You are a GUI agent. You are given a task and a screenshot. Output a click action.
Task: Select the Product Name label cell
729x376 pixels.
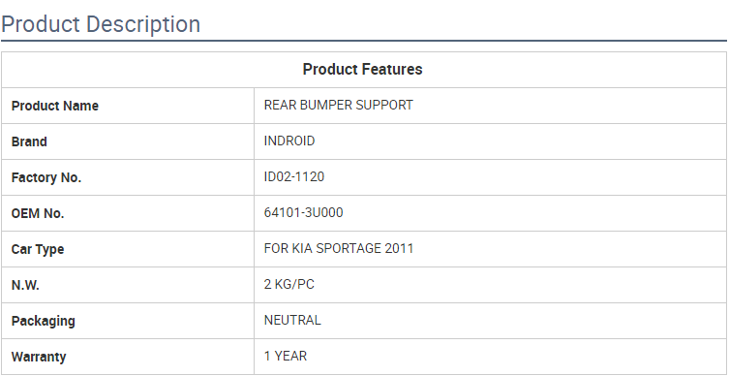coord(128,106)
